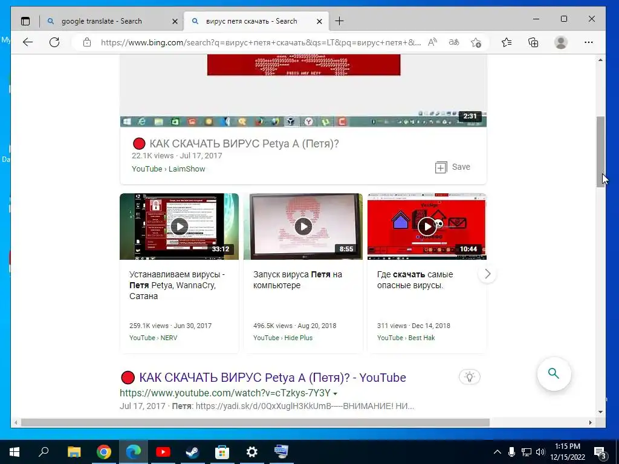This screenshot has height=464, width=619.
Task: Click the vertical scrollbar up arrow
Action: tap(600, 60)
